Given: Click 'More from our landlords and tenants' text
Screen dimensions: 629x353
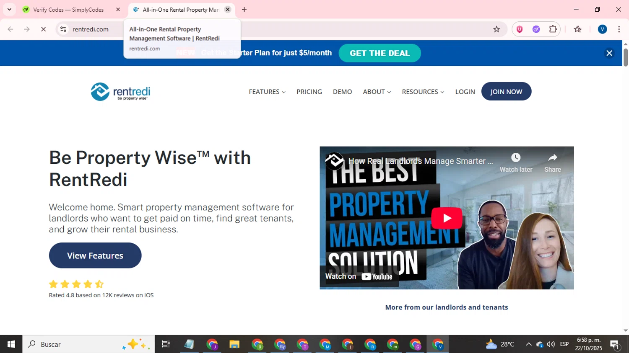Looking at the screenshot, I should tap(447, 307).
